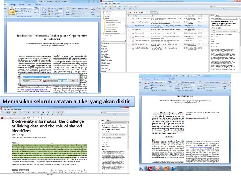
Task: Open Add Files dropdown arrow in Mendeley toolbar
Action: [106, 6]
